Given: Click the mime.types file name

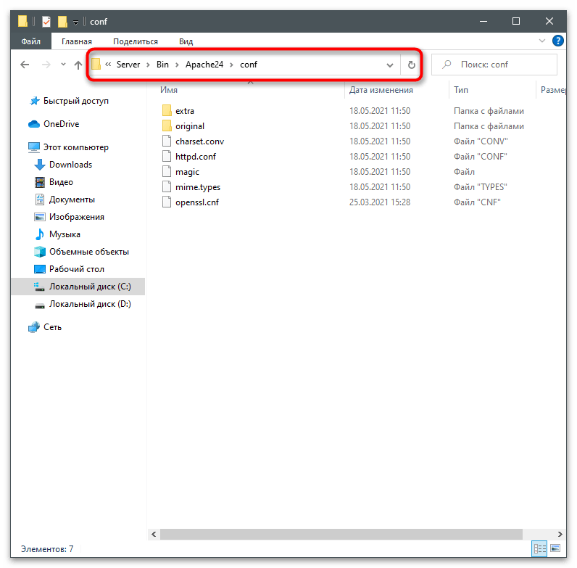Looking at the screenshot, I should tap(198, 187).
